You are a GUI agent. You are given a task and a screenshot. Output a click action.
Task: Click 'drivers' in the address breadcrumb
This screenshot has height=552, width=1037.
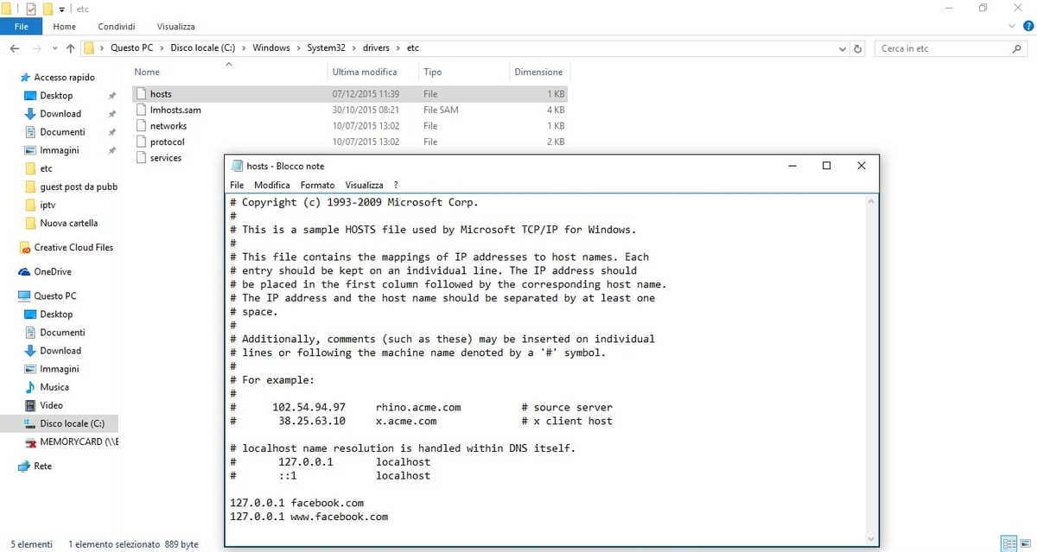tap(376, 48)
